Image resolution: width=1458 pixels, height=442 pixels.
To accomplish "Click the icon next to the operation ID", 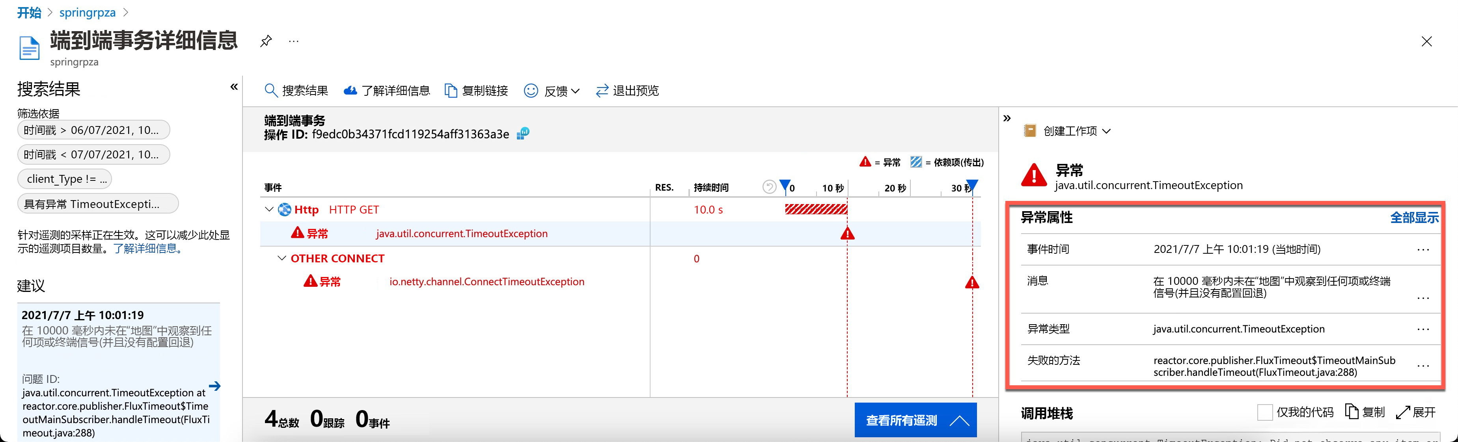I will click(523, 134).
